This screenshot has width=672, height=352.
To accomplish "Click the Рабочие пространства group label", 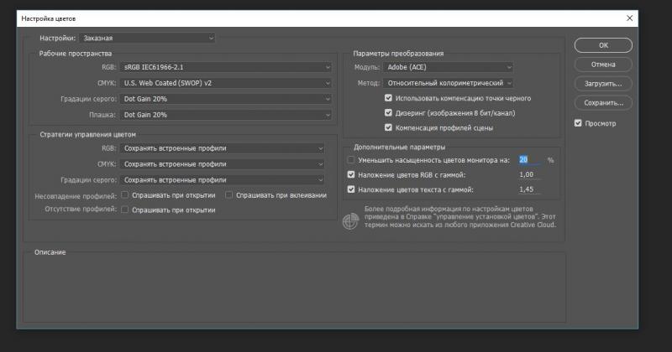I will [x=76, y=54].
